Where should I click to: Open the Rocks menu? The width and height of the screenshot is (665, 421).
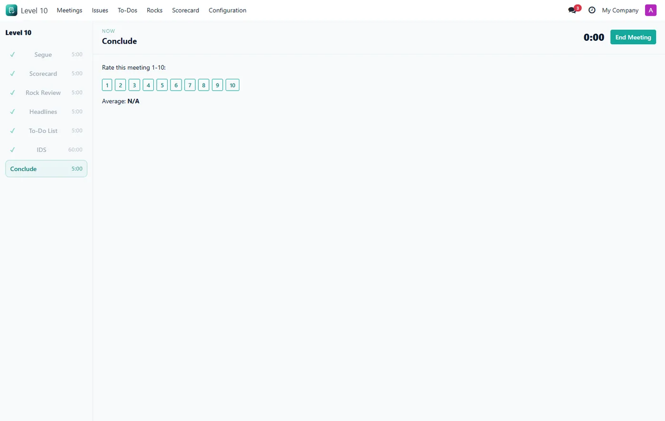[154, 10]
